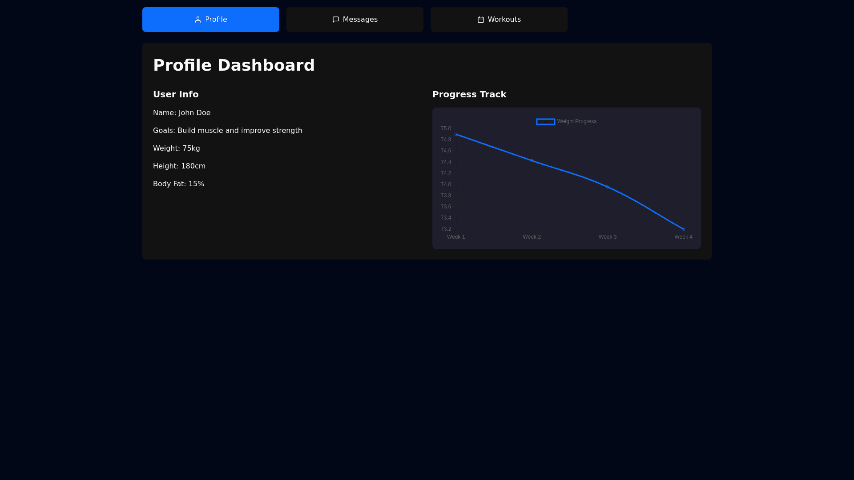Image resolution: width=854 pixels, height=480 pixels.
Task: Click the User Info heading
Action: coord(176,94)
